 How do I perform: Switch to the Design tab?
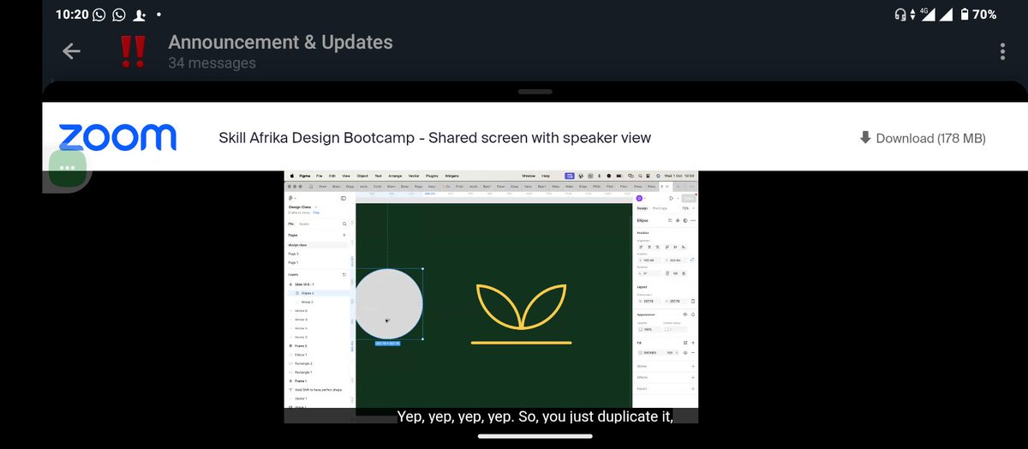(x=642, y=208)
